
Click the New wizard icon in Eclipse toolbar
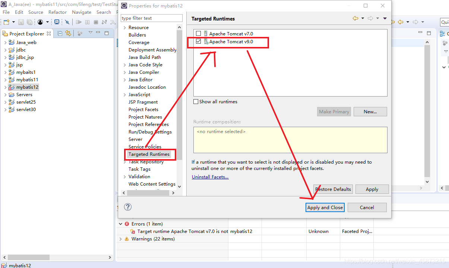pyautogui.click(x=7, y=22)
